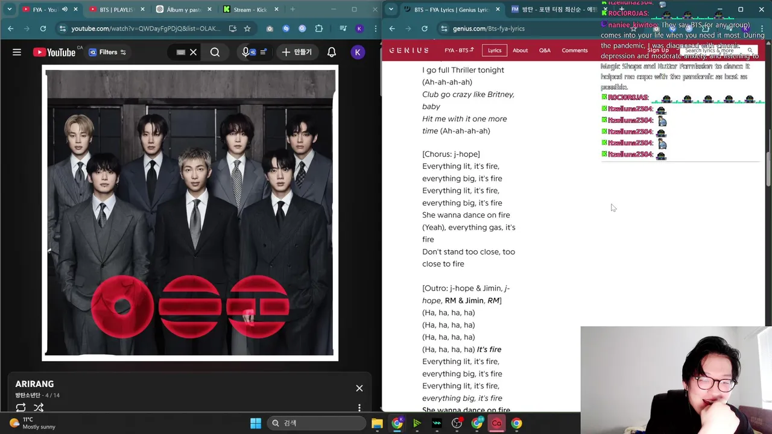Click the '[Chorus: j-hope]' section header
Image resolution: width=772 pixels, height=434 pixels.
click(x=451, y=154)
